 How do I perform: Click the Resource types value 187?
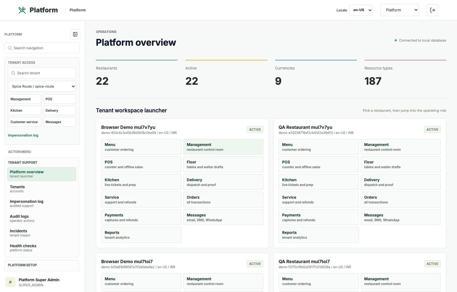[373, 81]
